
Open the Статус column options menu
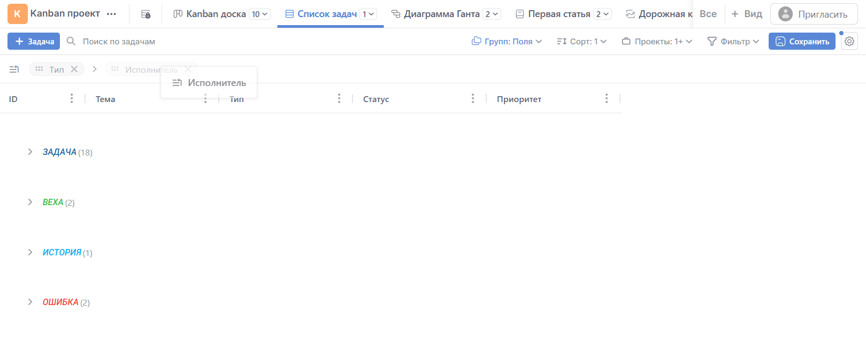tap(472, 99)
